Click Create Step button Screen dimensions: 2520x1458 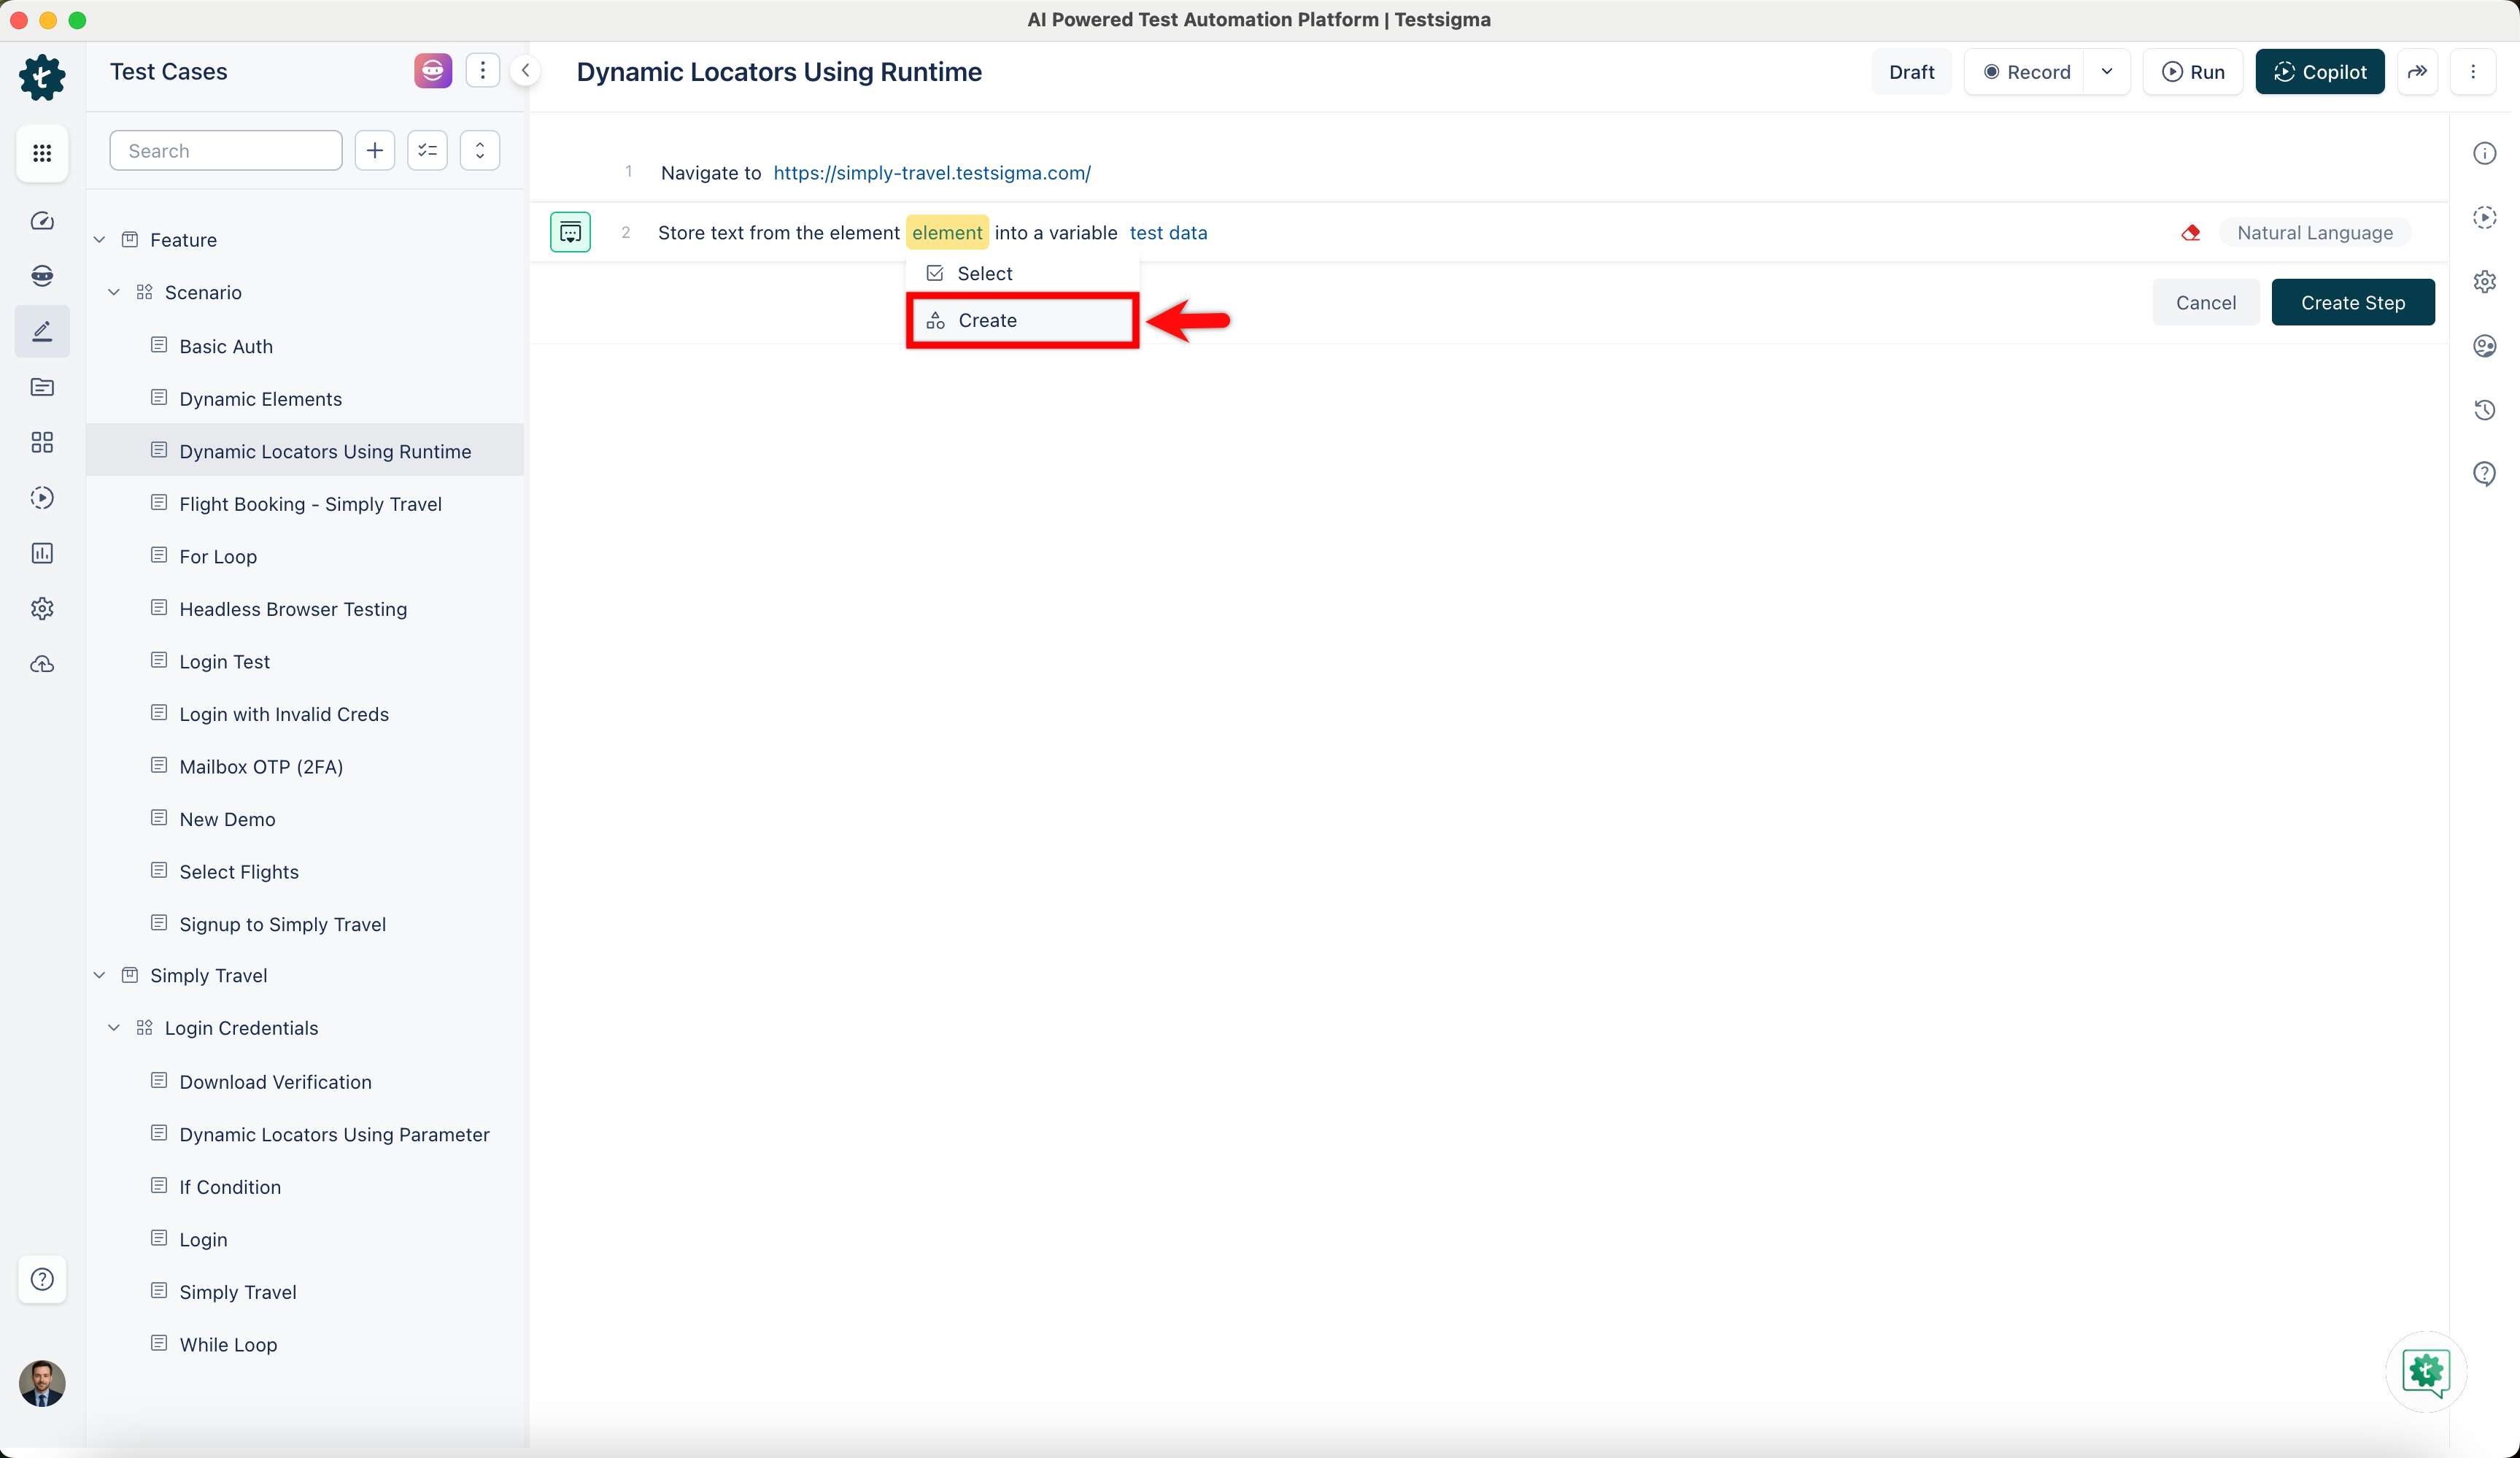tap(2353, 303)
